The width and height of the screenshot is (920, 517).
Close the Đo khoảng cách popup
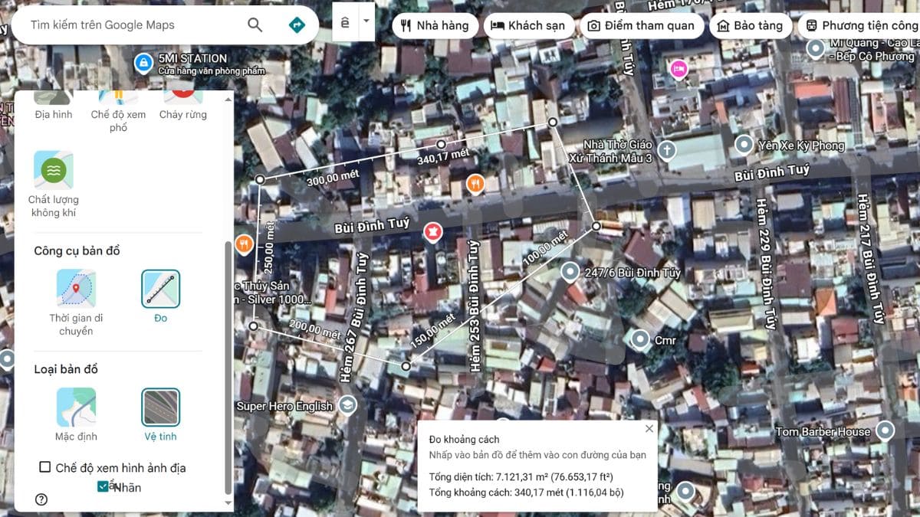pos(649,429)
